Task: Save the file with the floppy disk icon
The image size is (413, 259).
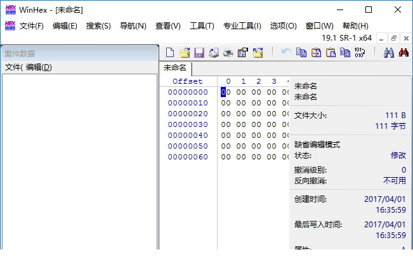Action: [x=199, y=53]
